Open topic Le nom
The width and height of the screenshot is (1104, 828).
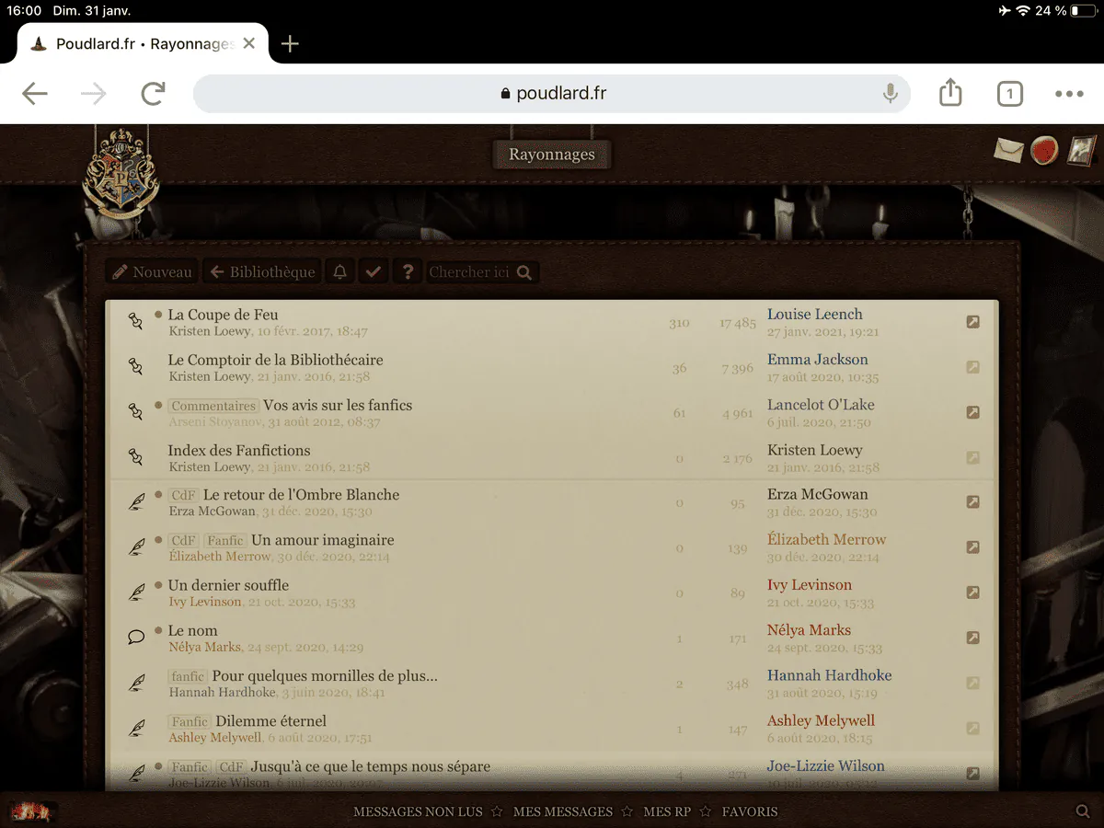[193, 630]
